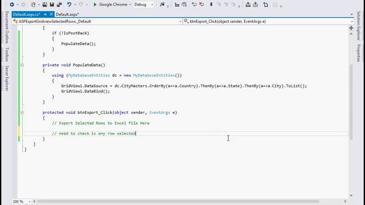Click the second download-arrow toolbar icon

[x=255, y=5]
